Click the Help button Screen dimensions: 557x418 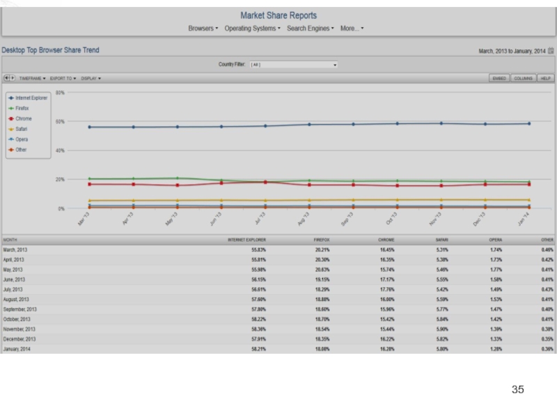(x=546, y=79)
